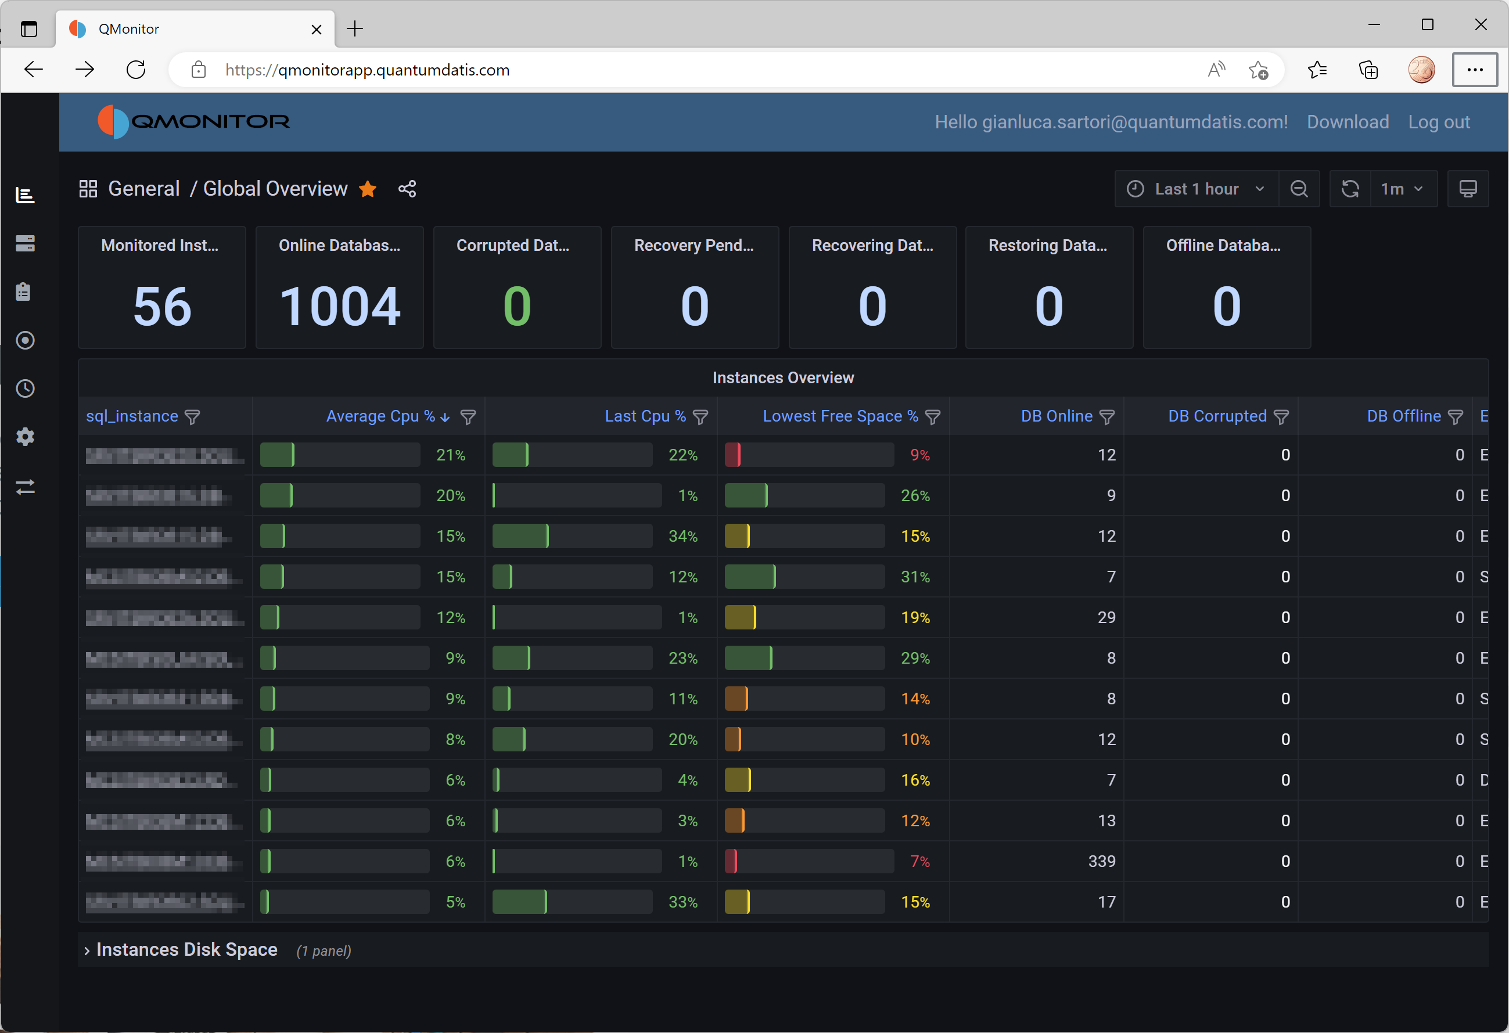Refresh the dashboard now

1350,189
